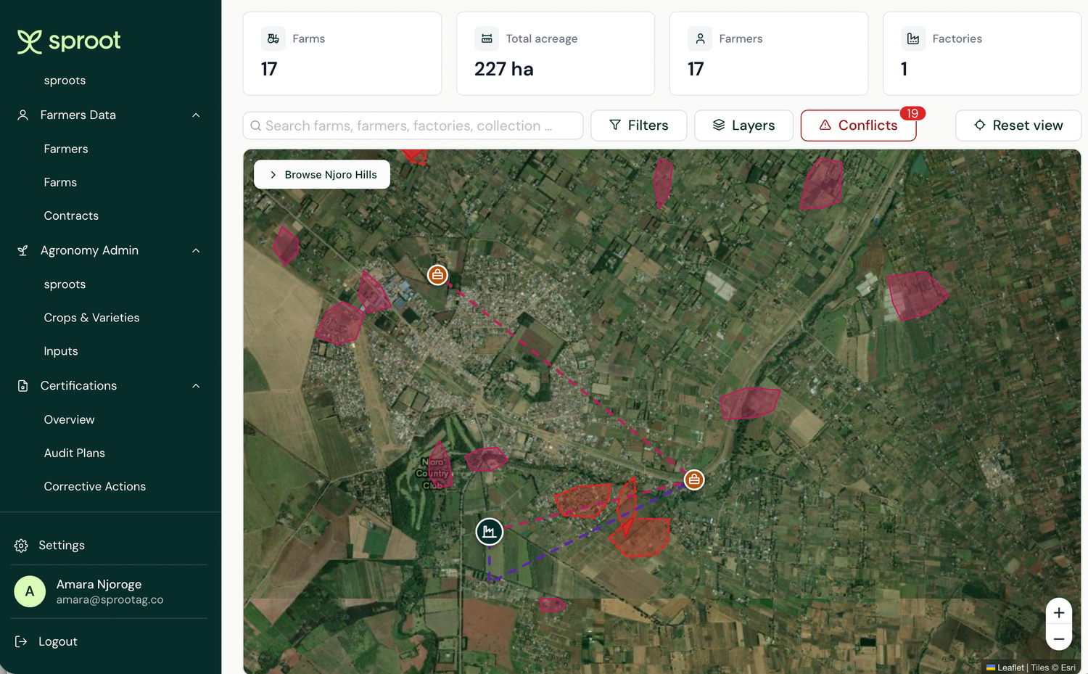1088x674 pixels.
Task: Click the factory marker on the map
Action: click(490, 532)
